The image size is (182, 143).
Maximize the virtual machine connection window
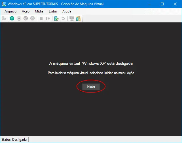[x=162, y=4]
